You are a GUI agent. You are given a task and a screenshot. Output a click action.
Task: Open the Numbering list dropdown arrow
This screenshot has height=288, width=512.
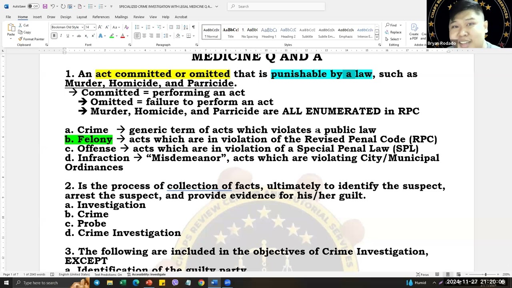(152, 27)
